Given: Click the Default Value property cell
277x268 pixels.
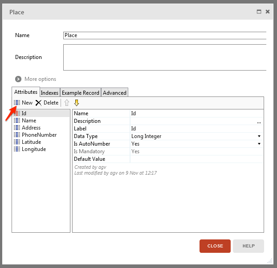Looking at the screenshot, I should coord(196,159).
